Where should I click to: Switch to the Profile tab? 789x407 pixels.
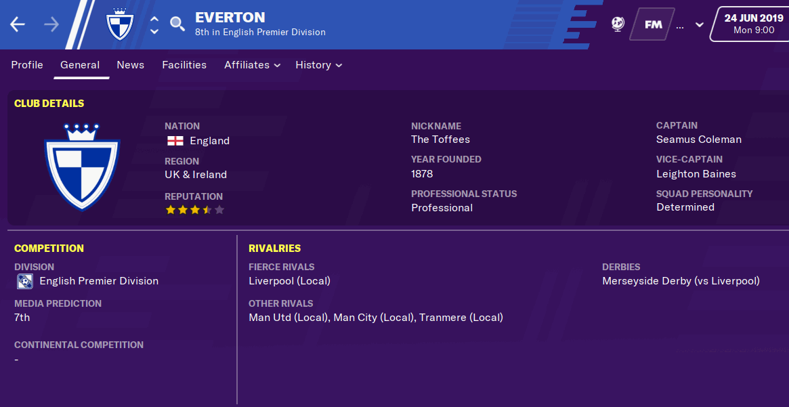pos(27,65)
